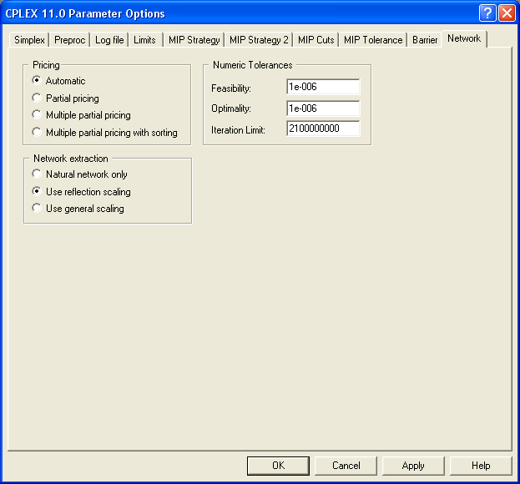This screenshot has height=484, width=520.
Task: Click the Apply button
Action: (413, 466)
